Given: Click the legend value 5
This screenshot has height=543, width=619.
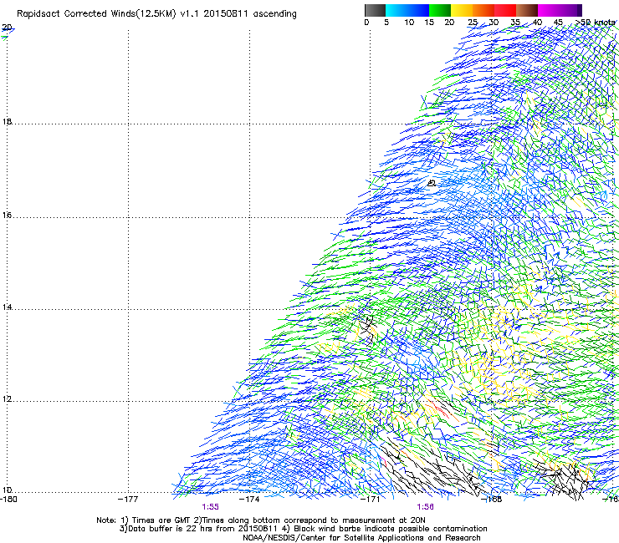Looking at the screenshot, I should (x=386, y=23).
